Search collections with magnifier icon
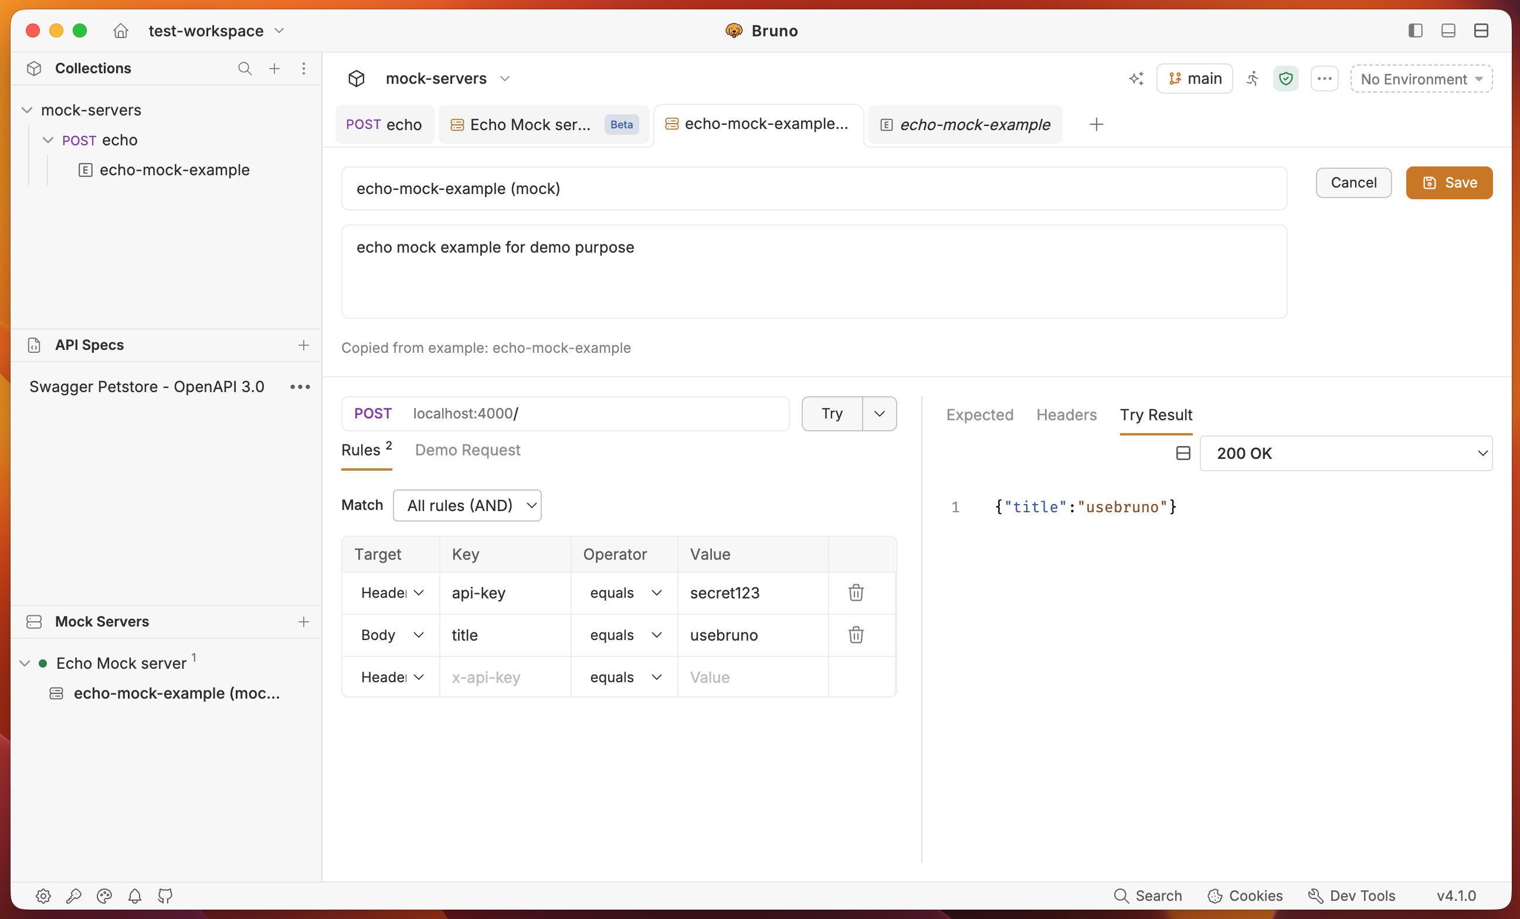This screenshot has width=1520, height=919. (x=245, y=69)
